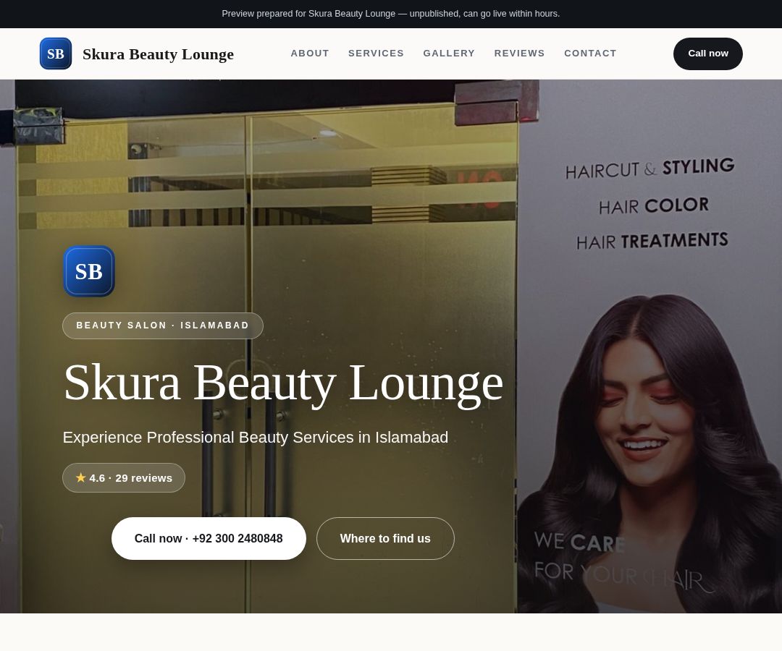Click the Beauty Salon · Islamabad tag
The width and height of the screenshot is (782, 651).
[x=163, y=325]
